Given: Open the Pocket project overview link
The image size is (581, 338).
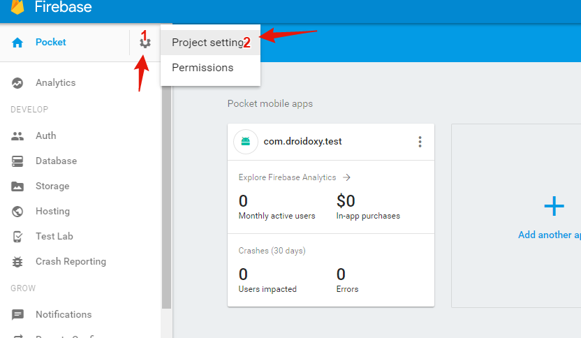Looking at the screenshot, I should pyautogui.click(x=51, y=43).
